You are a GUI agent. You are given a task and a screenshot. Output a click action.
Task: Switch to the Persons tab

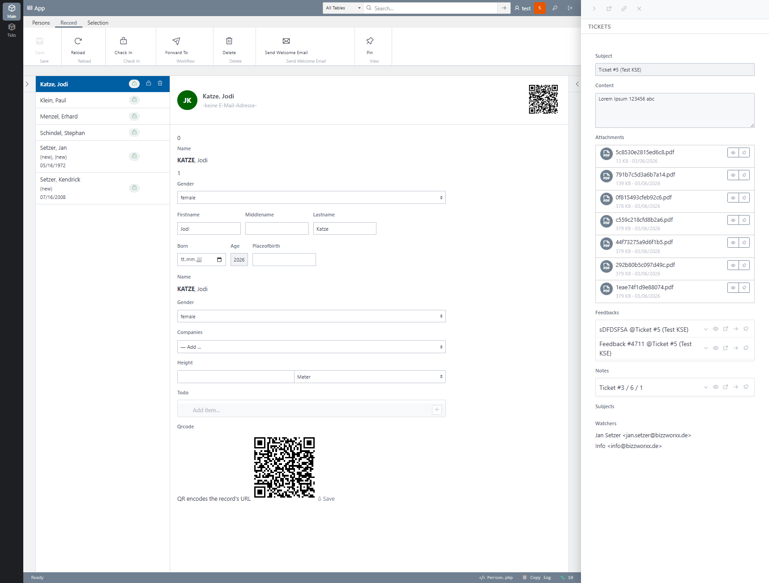point(41,23)
